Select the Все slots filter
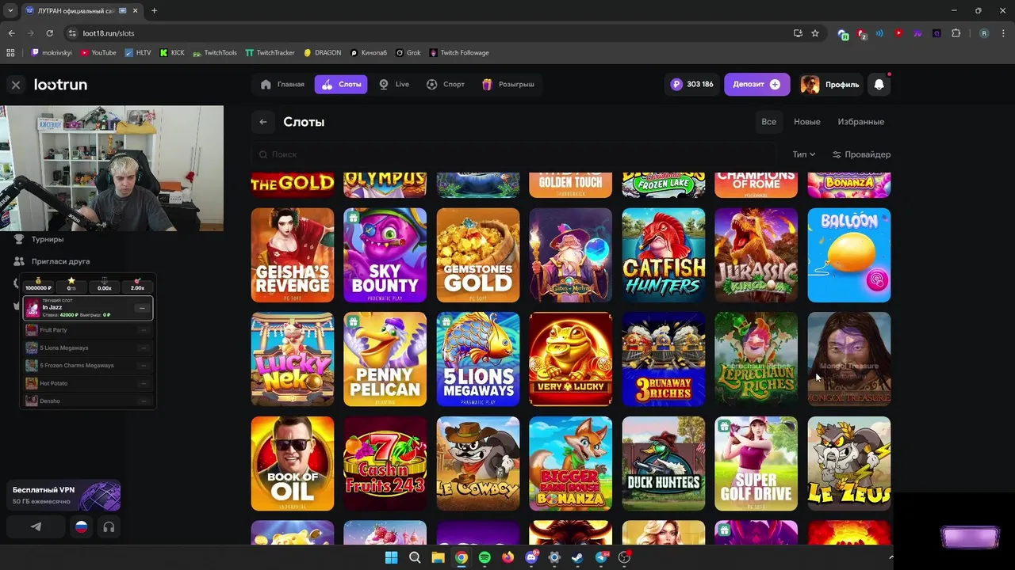This screenshot has height=570, width=1015. tap(768, 122)
